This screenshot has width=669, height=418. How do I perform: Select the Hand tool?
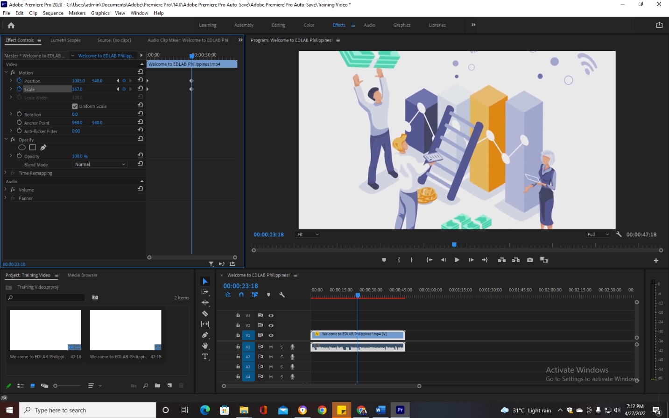click(205, 346)
